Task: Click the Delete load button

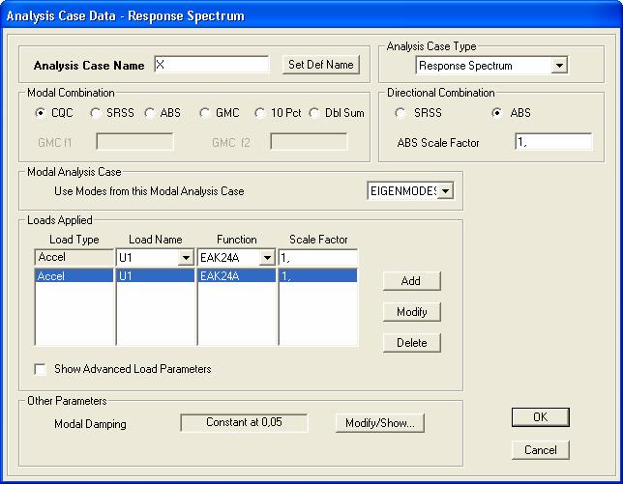Action: point(412,343)
